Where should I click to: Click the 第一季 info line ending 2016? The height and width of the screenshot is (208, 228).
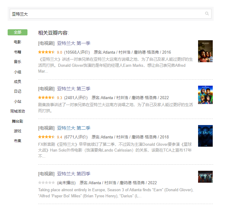132,52
